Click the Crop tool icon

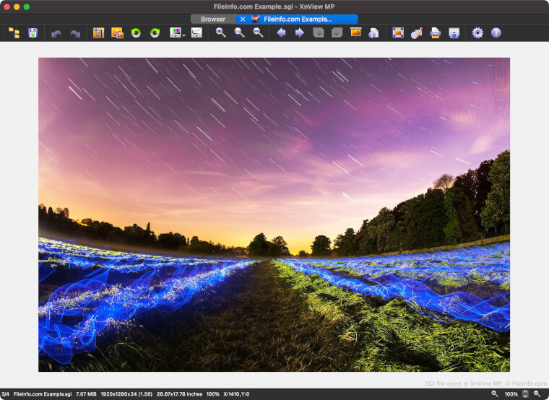point(99,32)
